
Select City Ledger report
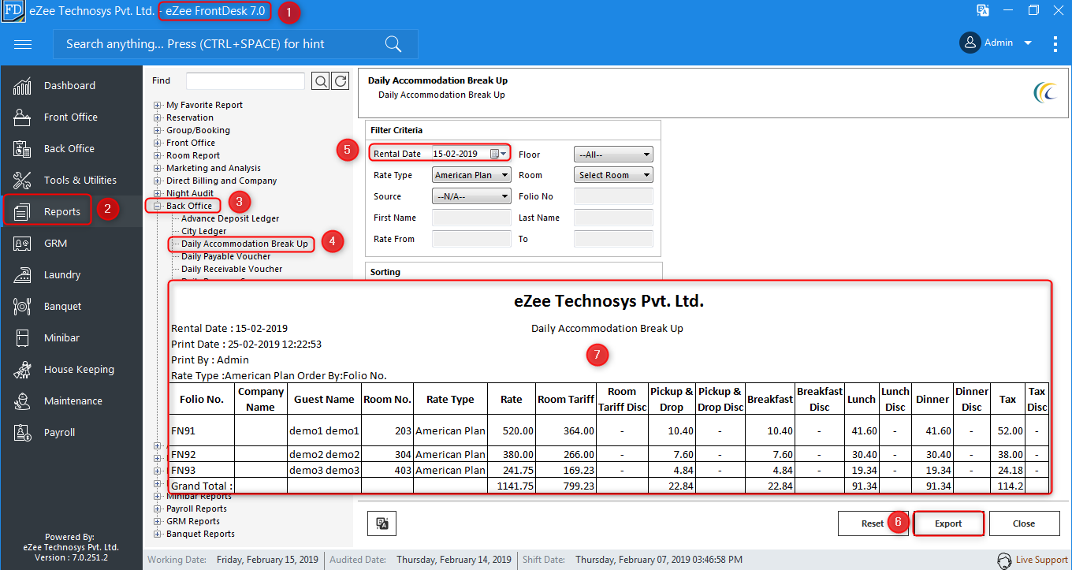point(203,231)
